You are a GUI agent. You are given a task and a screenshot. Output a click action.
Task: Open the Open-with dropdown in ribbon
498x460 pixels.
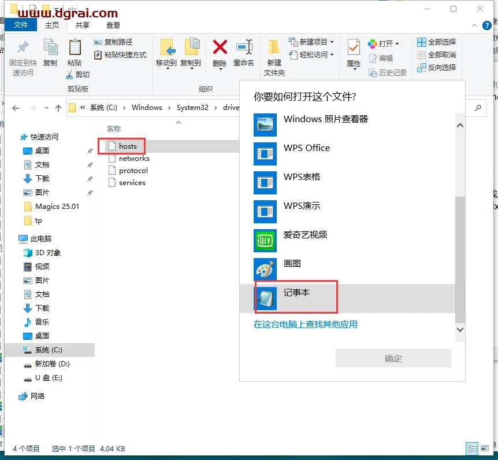click(383, 43)
